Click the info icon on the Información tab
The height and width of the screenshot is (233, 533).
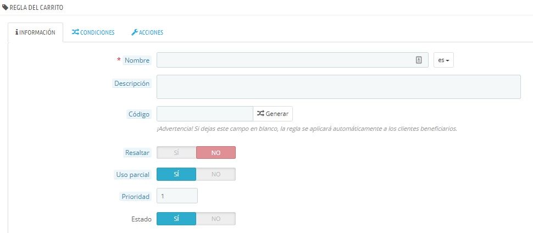pos(16,32)
